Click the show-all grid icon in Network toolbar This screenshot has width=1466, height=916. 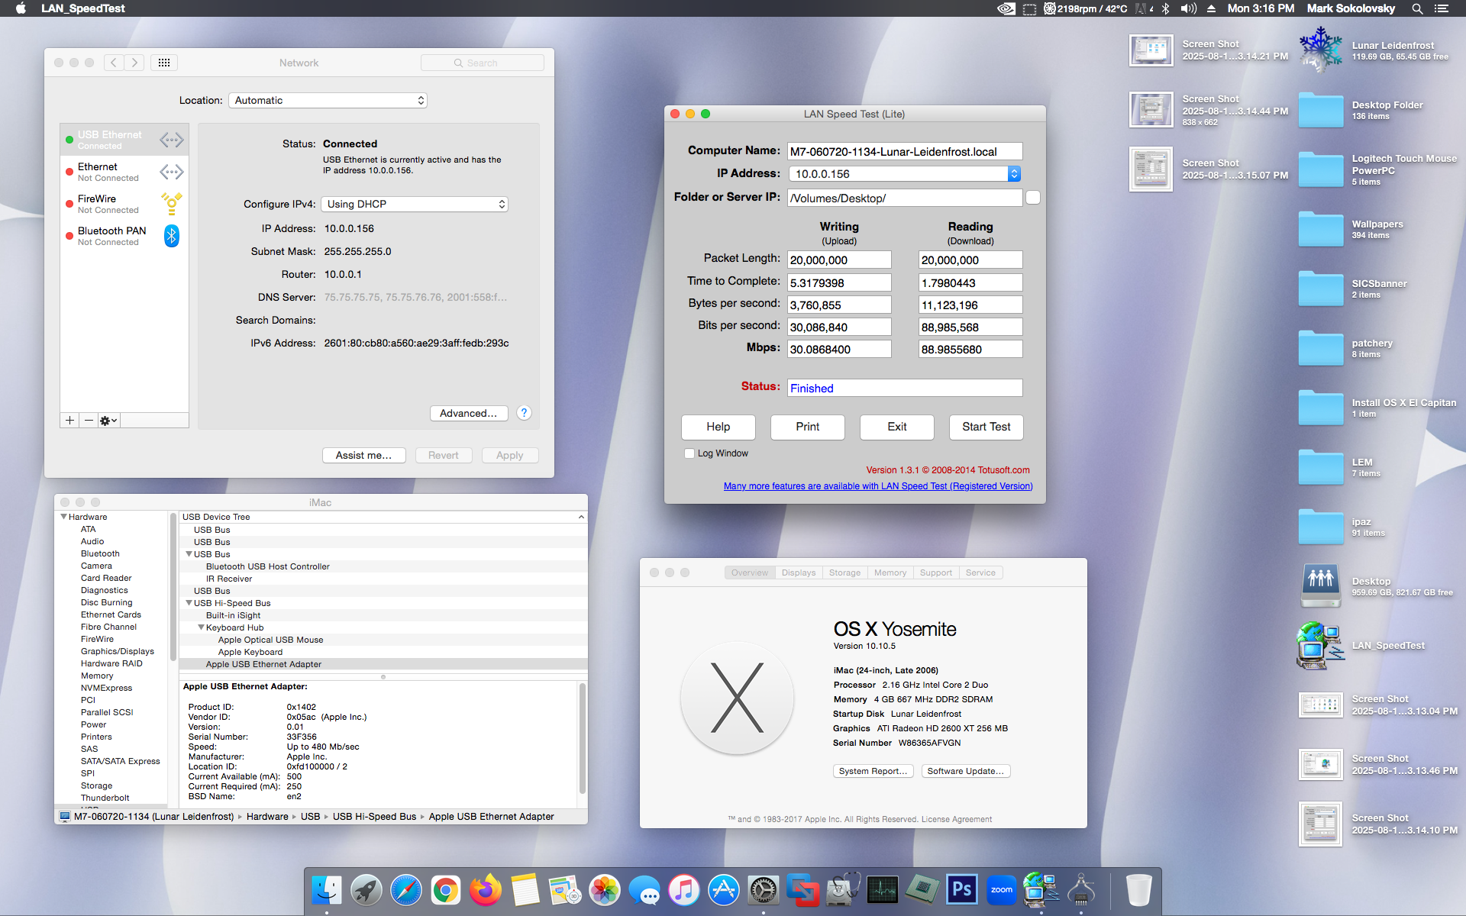click(x=164, y=63)
